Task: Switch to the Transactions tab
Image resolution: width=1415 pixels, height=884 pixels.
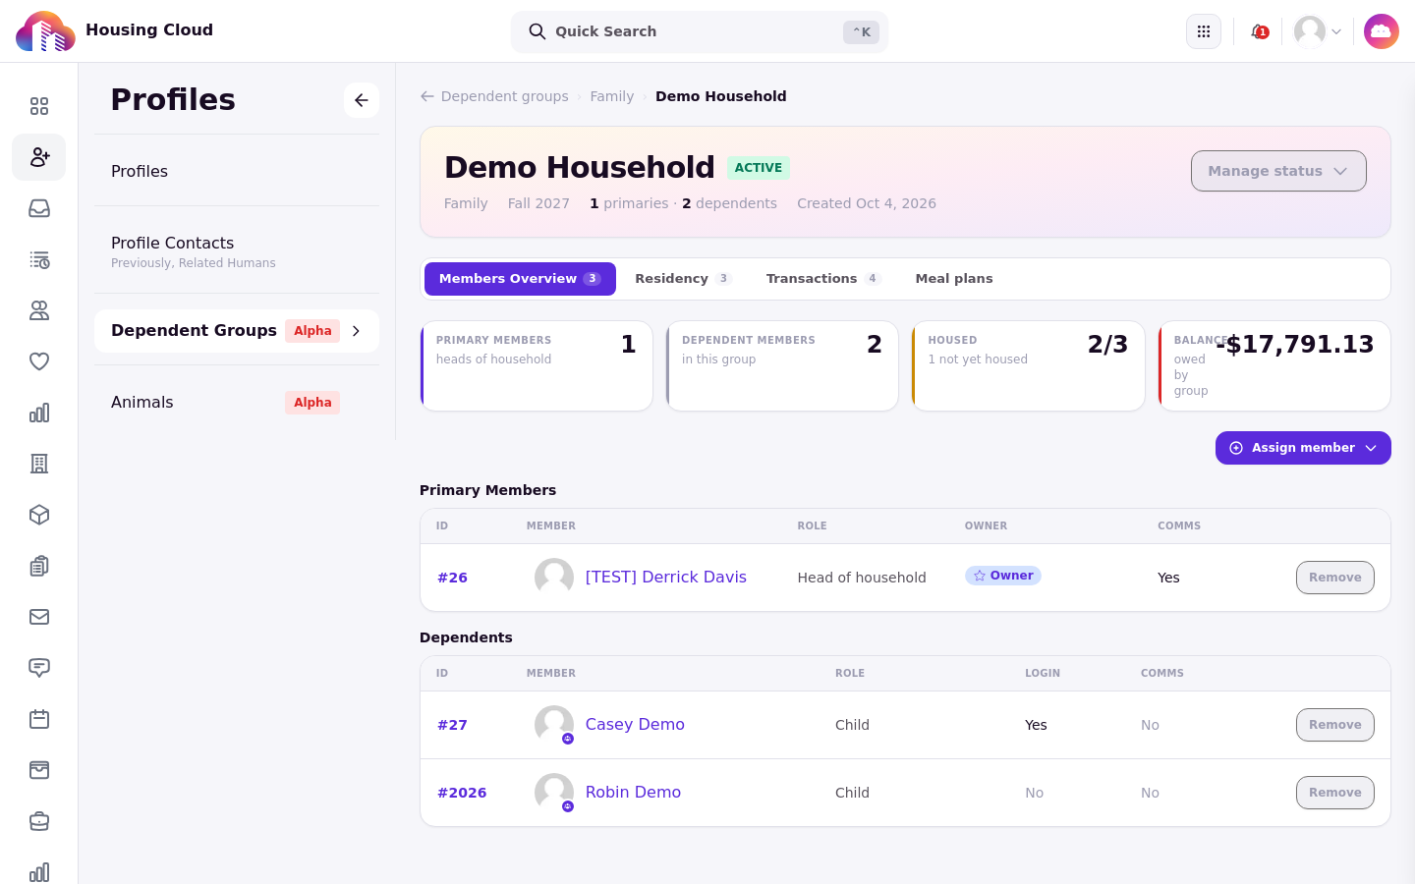Action: tap(823, 279)
